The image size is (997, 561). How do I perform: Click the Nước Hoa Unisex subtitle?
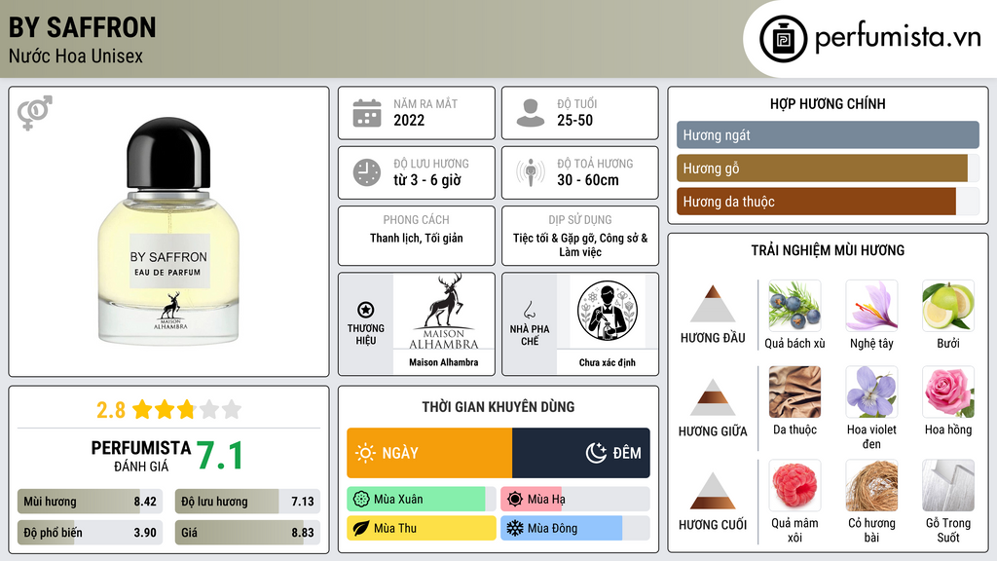pyautogui.click(x=76, y=56)
